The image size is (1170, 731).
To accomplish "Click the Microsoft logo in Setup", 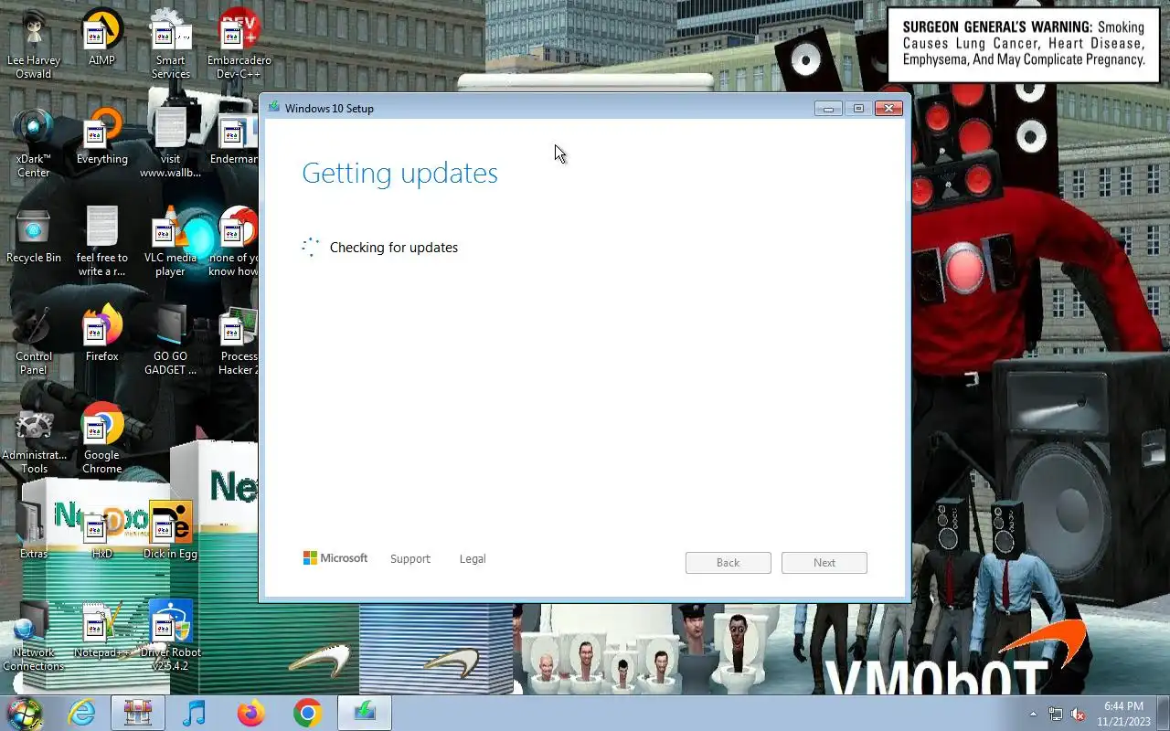I will point(335,558).
